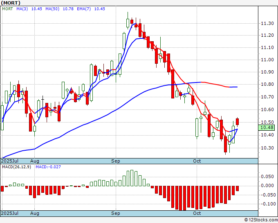Click the 10.60 price axis label
Image resolution: width=278 pixels, height=223 pixels.
click(x=267, y=109)
